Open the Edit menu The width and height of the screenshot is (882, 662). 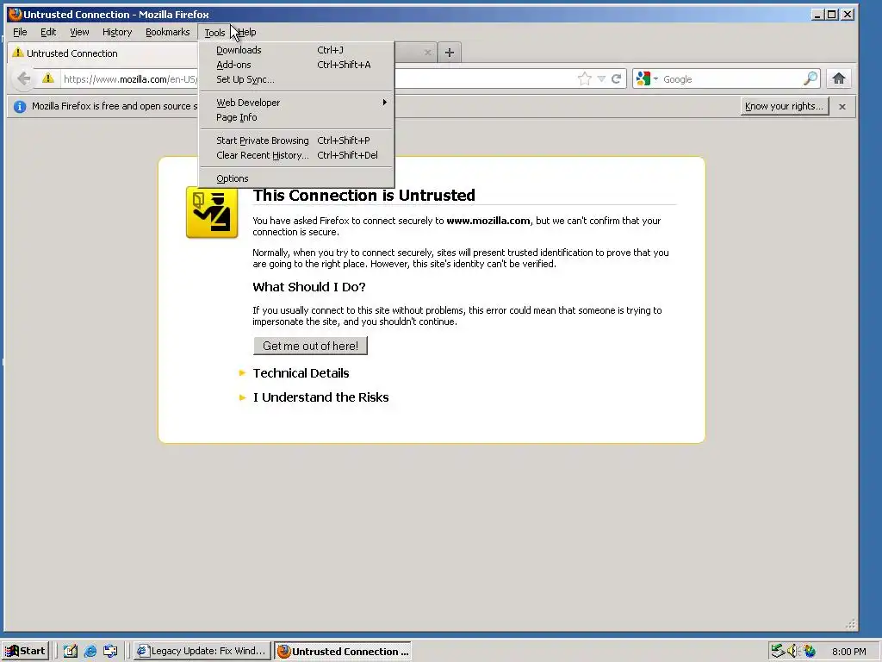[x=48, y=32]
